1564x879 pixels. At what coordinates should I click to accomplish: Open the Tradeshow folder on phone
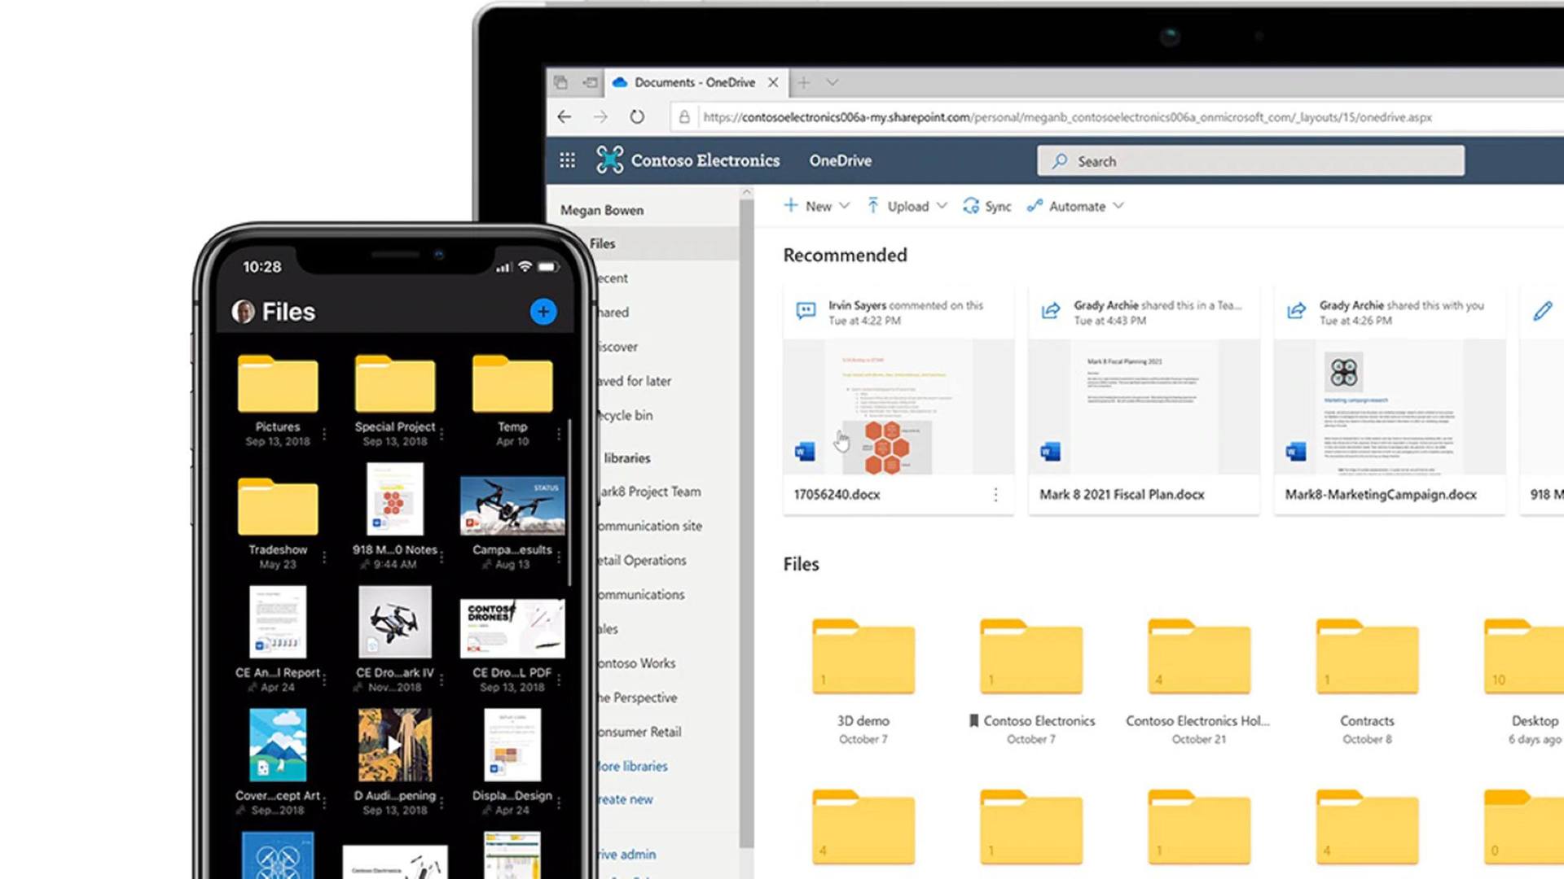278,506
